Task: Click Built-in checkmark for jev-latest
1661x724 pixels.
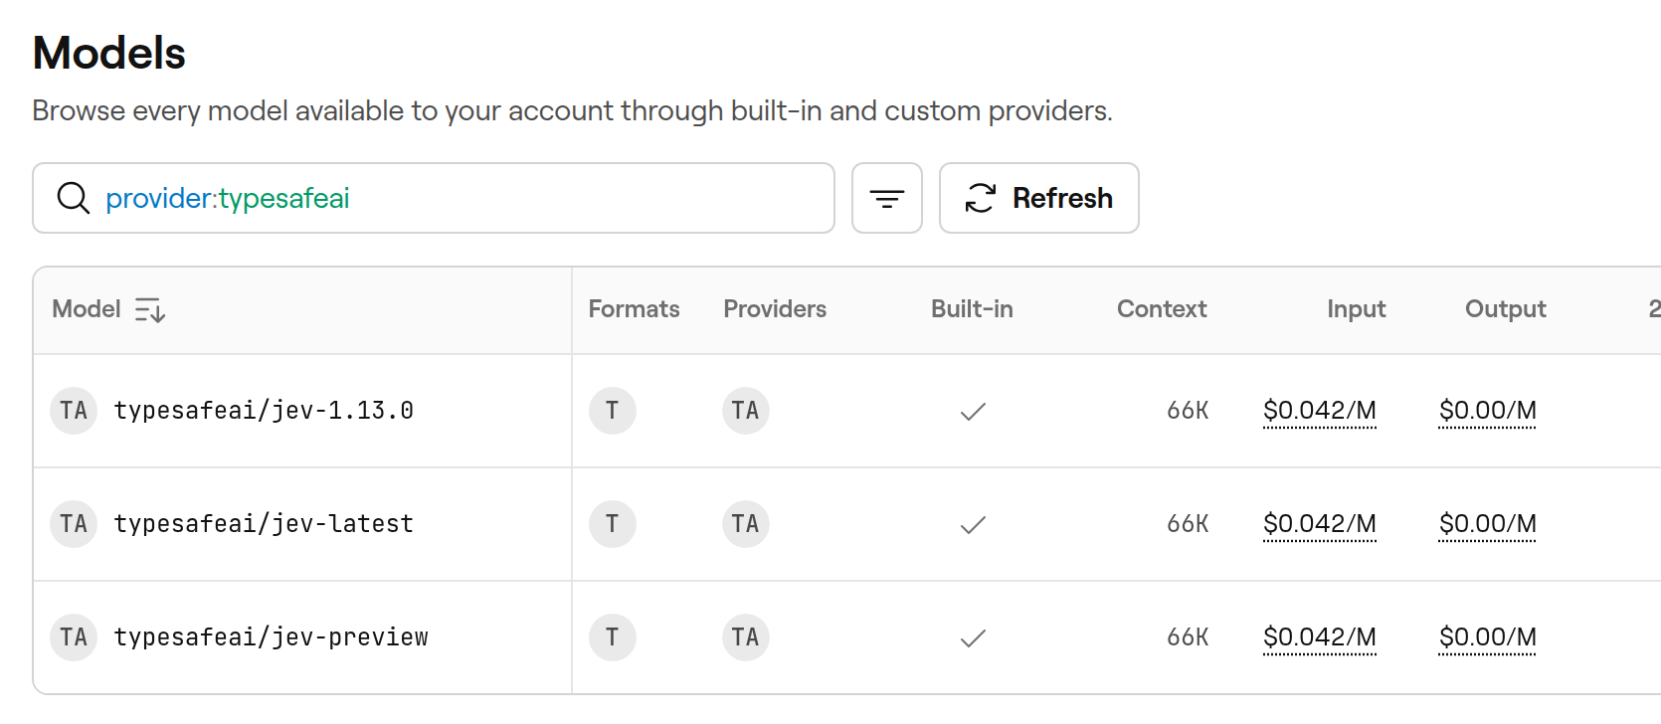Action: point(973,524)
